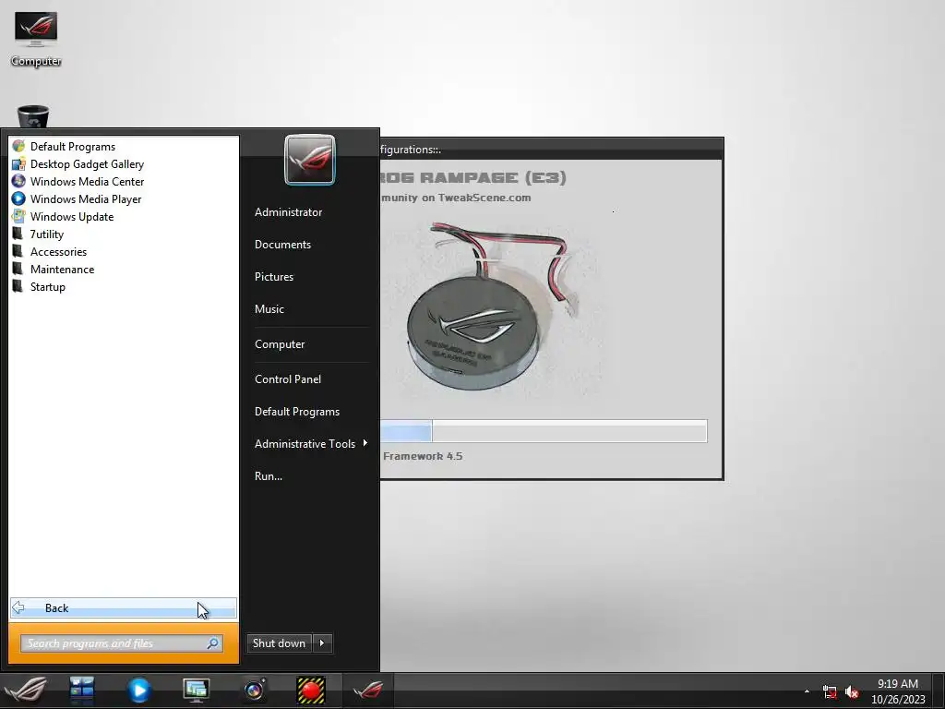Expand the Shut down options arrow
Image resolution: width=945 pixels, height=709 pixels.
coord(322,643)
